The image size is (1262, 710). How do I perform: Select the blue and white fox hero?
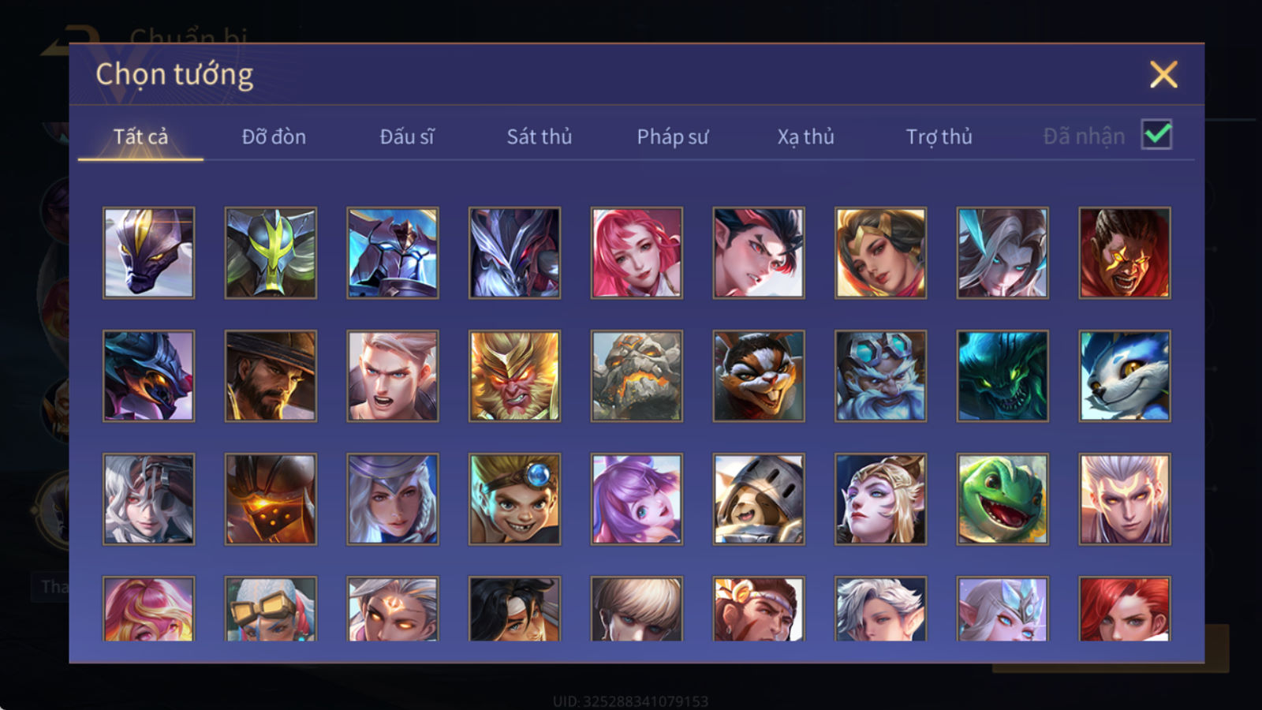[1125, 376]
